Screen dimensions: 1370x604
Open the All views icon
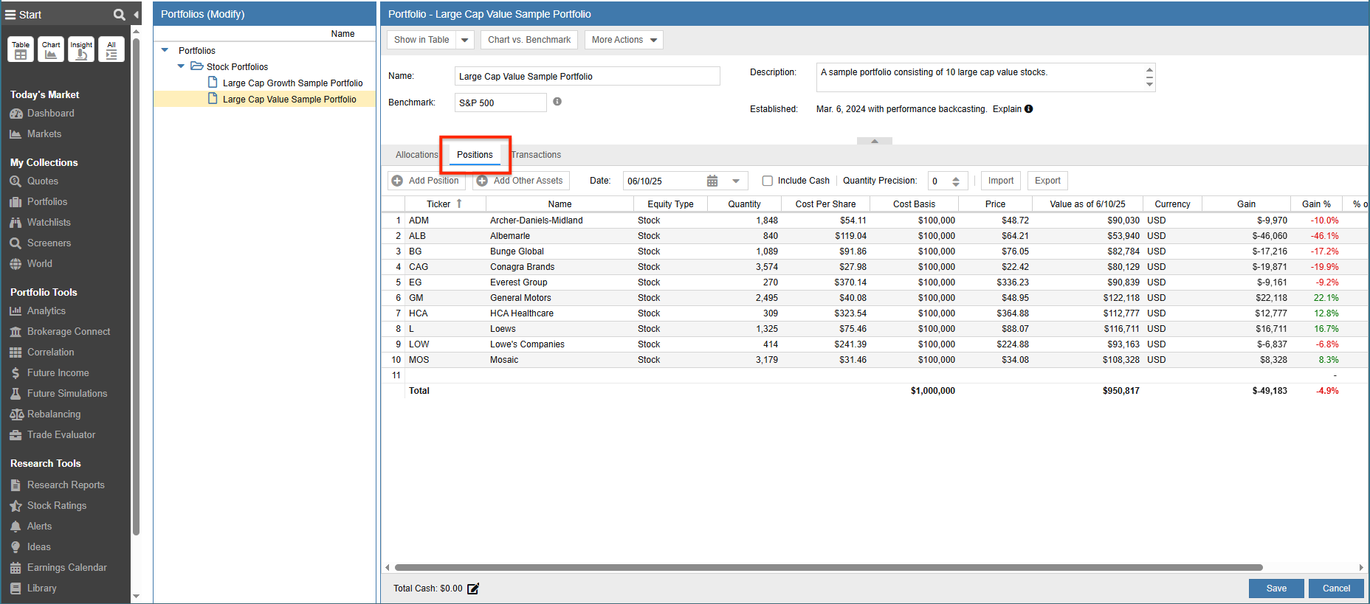(x=111, y=49)
